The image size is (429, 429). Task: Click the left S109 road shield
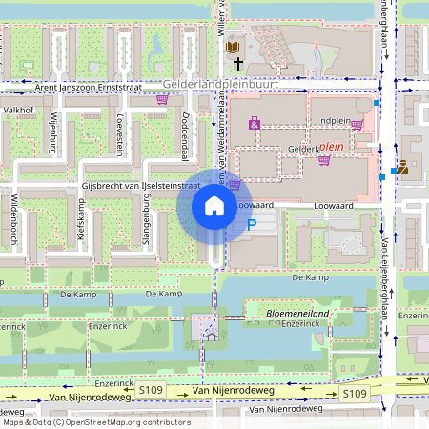click(x=151, y=390)
